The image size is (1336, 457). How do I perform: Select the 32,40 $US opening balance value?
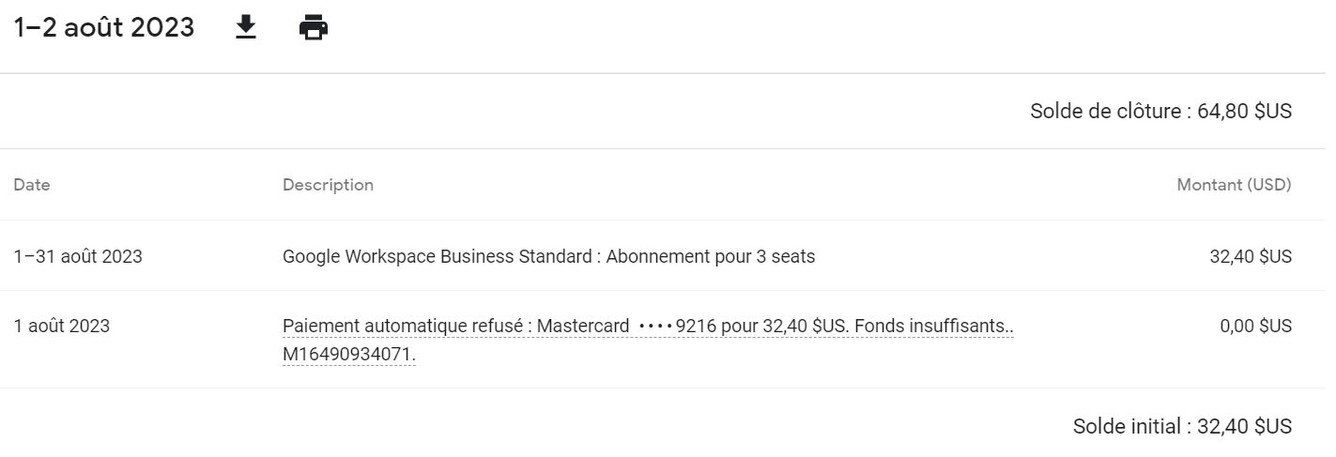[1245, 427]
